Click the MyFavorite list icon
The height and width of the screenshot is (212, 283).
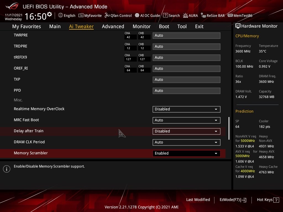[x=81, y=15]
